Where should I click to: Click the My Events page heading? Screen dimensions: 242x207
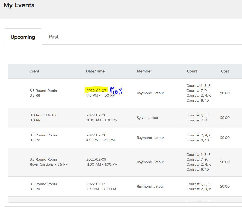[x=19, y=5]
